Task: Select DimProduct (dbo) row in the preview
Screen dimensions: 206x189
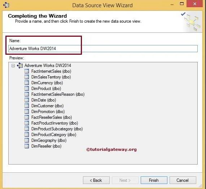Action: (46, 89)
